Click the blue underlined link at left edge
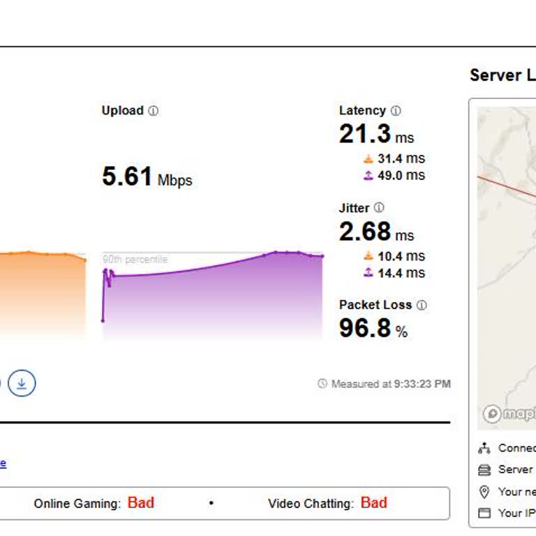This screenshot has height=536, width=536. pyautogui.click(x=3, y=463)
